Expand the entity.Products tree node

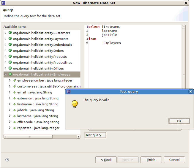[5, 56]
